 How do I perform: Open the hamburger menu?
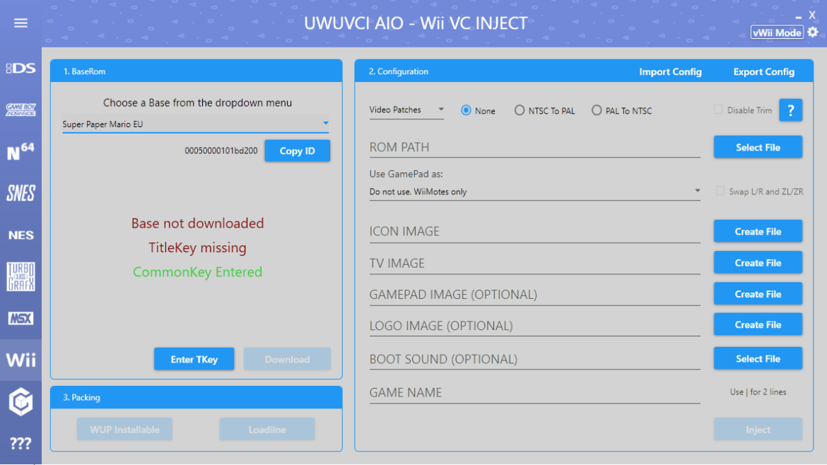20,23
